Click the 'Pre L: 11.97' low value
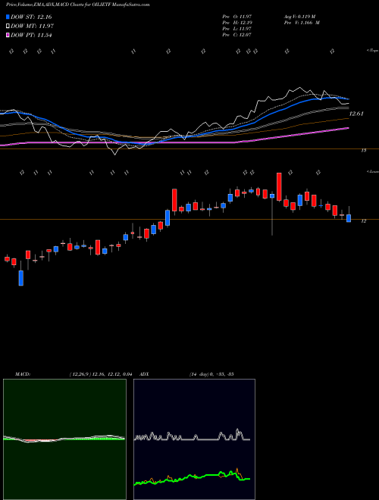The image size is (379, 500). (x=237, y=29)
